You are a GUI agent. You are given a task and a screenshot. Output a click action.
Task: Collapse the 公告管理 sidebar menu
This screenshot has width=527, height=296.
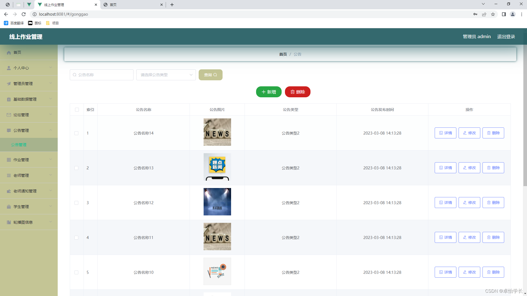(x=29, y=130)
